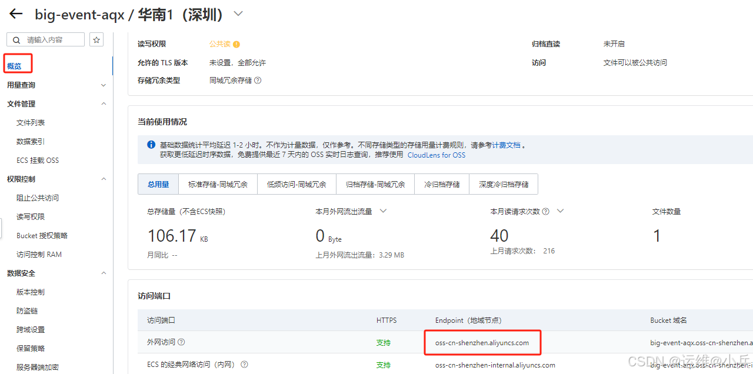The height and width of the screenshot is (374, 753).
Task: Open the 概览 overview menu item
Action: [15, 66]
